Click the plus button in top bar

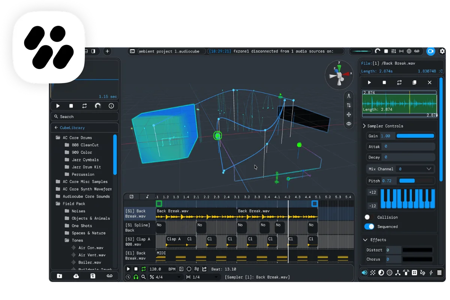(107, 51)
